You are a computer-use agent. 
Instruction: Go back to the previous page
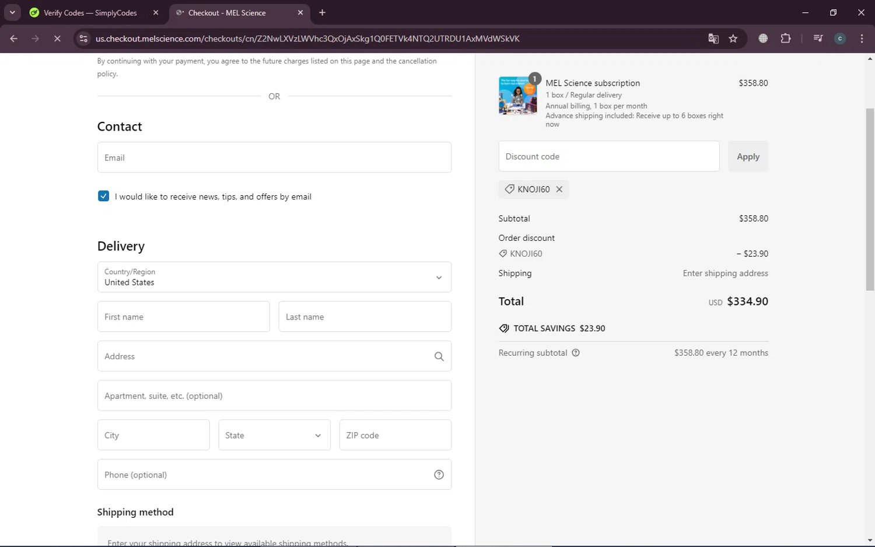[x=14, y=38]
